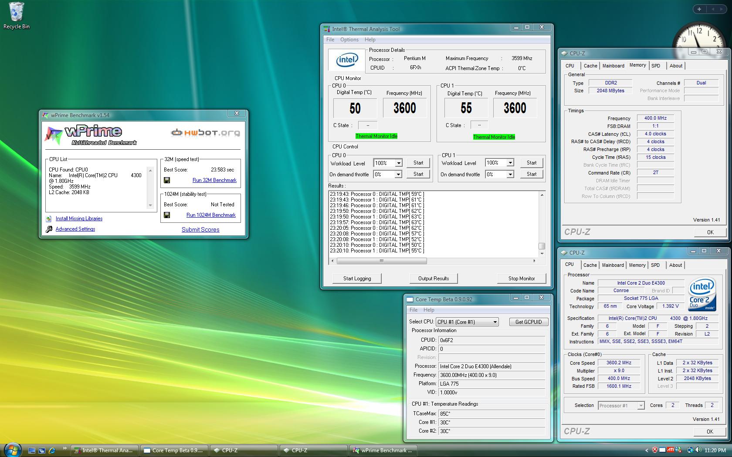Open Help menu in Thermal Analysis Tool
Screen dimensions: 732x457
pos(370,40)
